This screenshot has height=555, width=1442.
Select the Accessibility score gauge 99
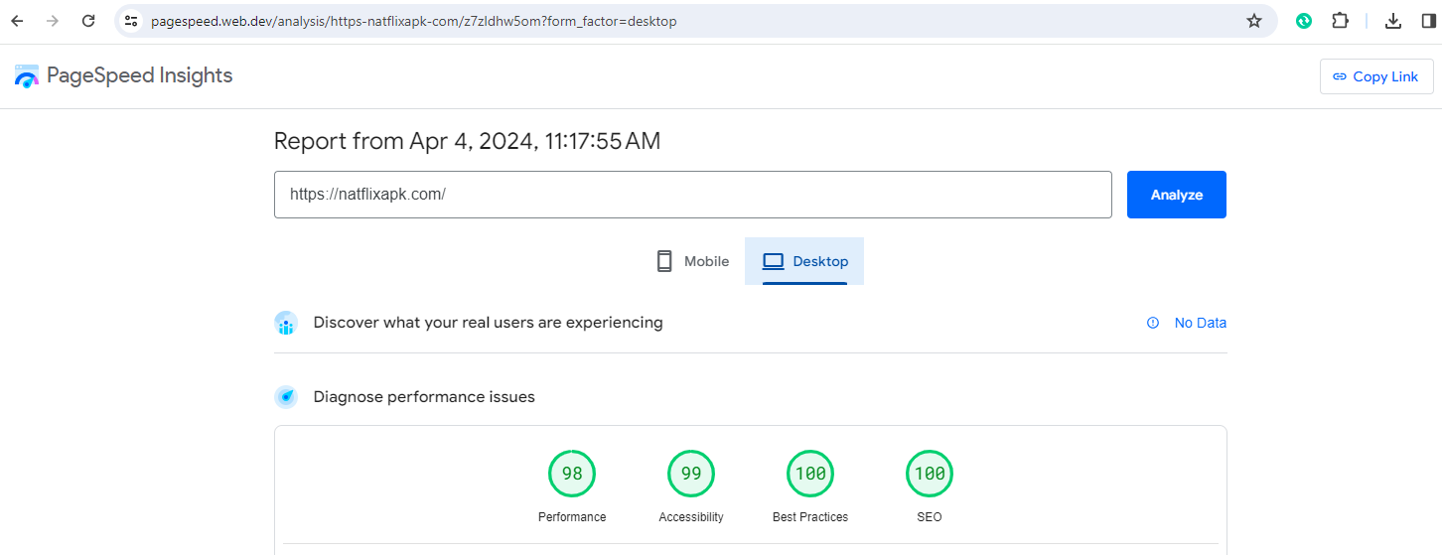(x=691, y=475)
